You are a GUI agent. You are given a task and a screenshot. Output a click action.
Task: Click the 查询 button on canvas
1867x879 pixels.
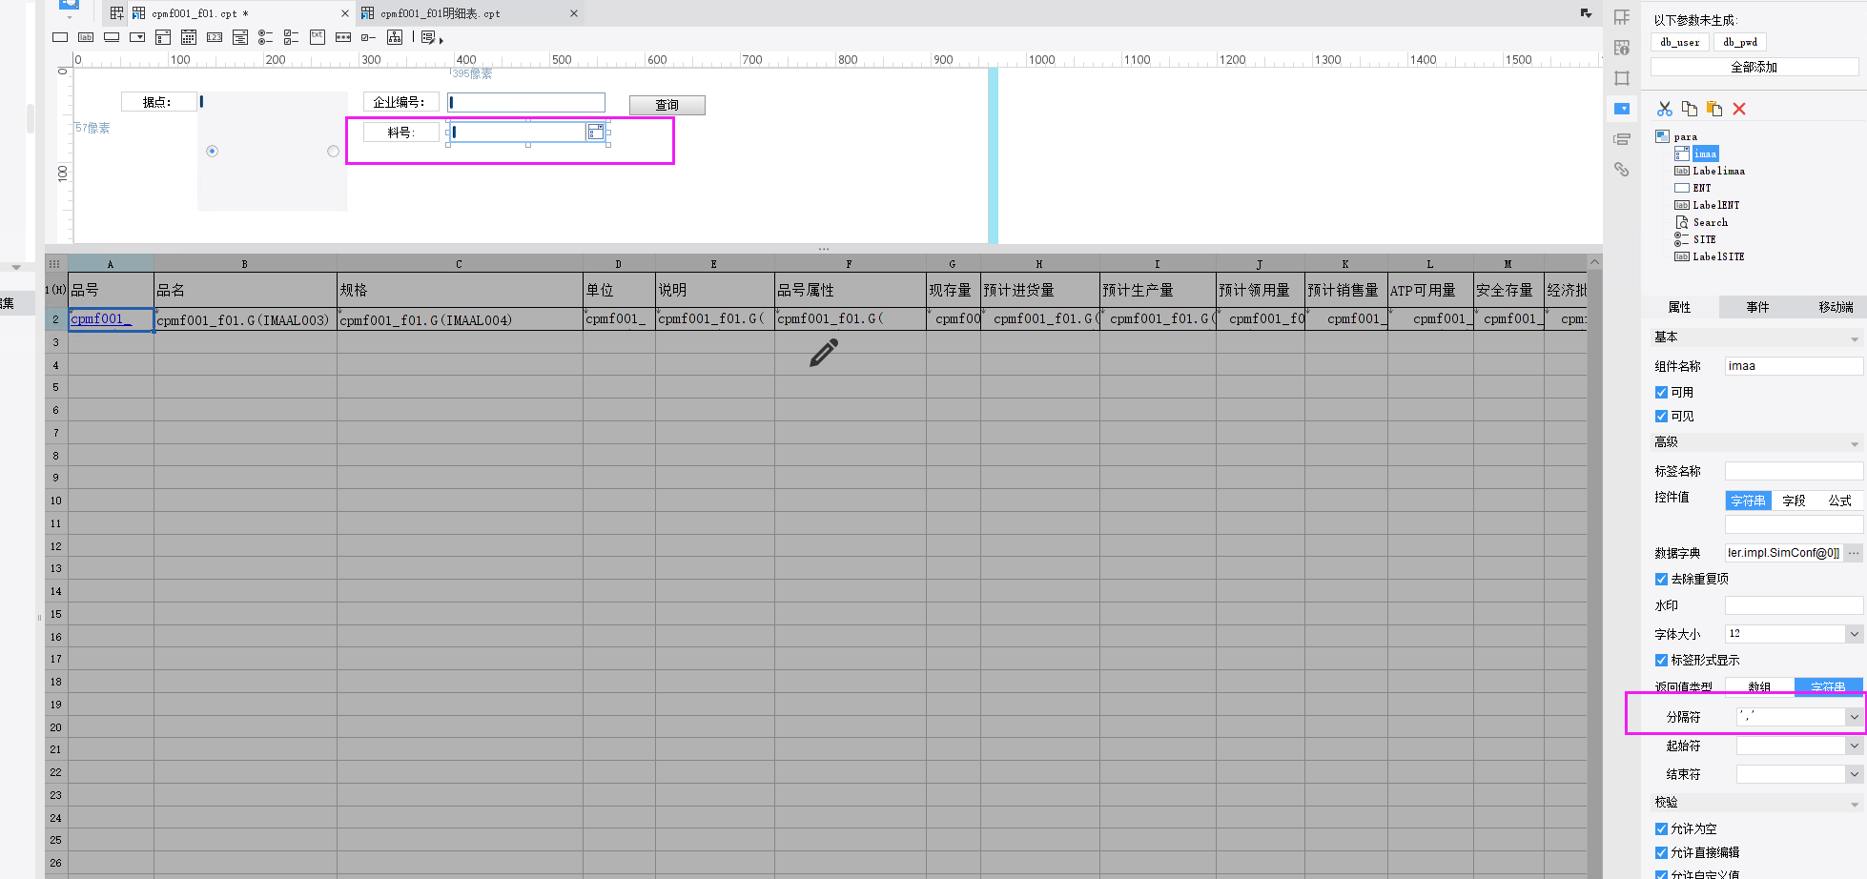[667, 105]
